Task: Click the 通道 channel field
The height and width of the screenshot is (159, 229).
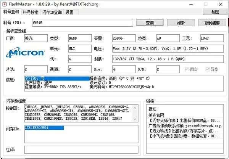Action: (x=80, y=69)
